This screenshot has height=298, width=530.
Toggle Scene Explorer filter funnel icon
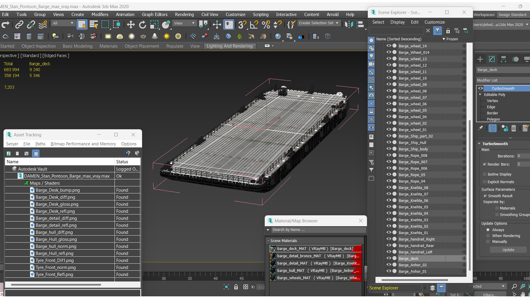(x=438, y=31)
